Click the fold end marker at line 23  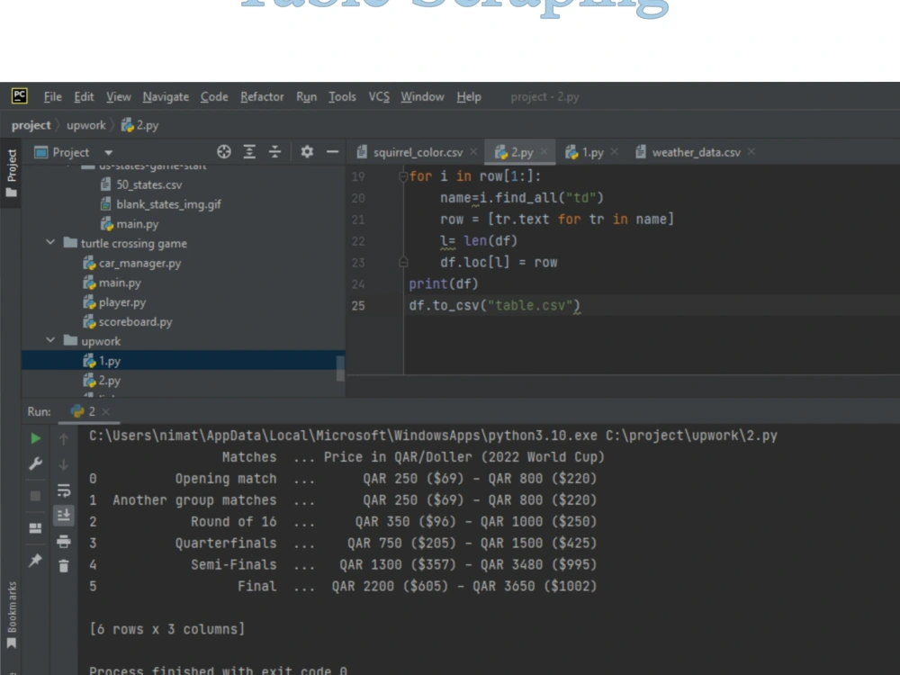coord(403,262)
